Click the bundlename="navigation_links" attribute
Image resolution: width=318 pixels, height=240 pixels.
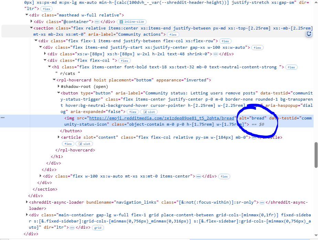(123, 202)
